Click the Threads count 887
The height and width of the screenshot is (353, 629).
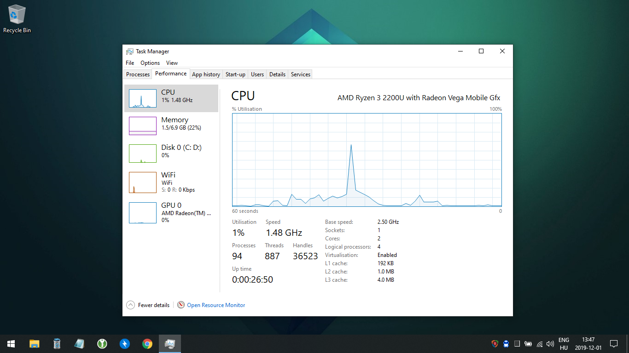point(272,256)
